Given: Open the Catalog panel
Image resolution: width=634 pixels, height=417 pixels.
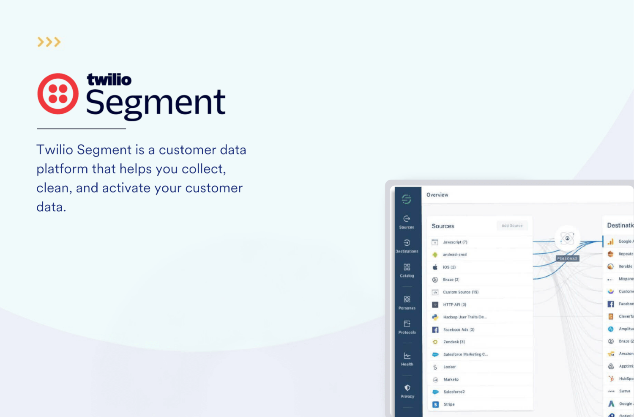Looking at the screenshot, I should [406, 271].
